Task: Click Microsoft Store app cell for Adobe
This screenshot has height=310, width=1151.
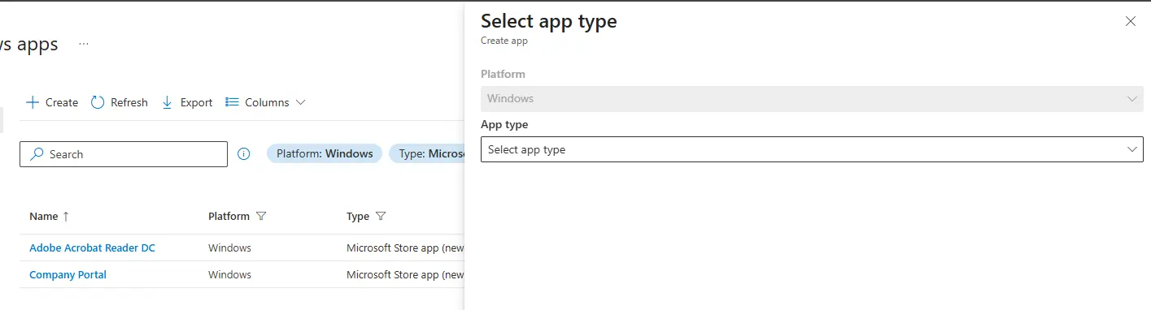Action: pos(405,248)
